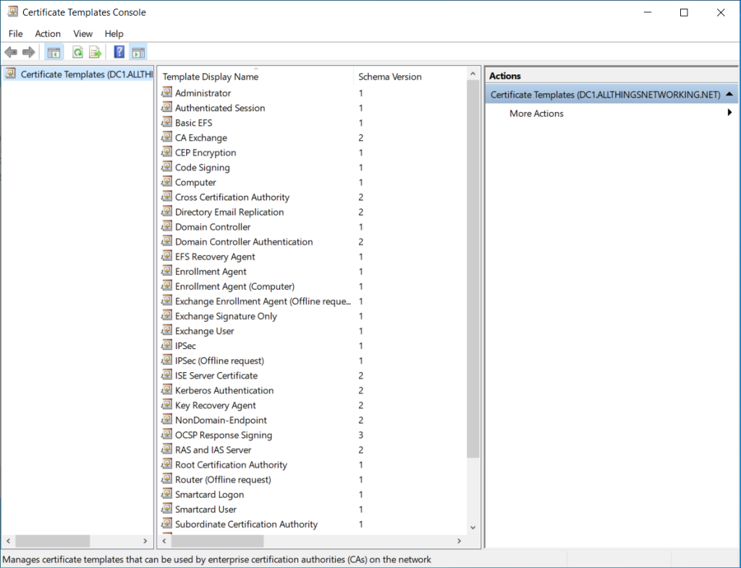Screen dimensions: 741x568
Task: Click the template list scroll-down arrow
Action: [473, 528]
